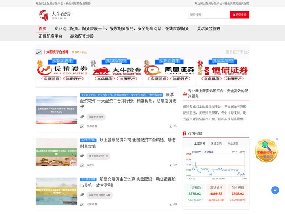Screen dimensions: 285x214
Task: Click the tag icon beside 股票配资软件
Action: [x=82, y=117]
